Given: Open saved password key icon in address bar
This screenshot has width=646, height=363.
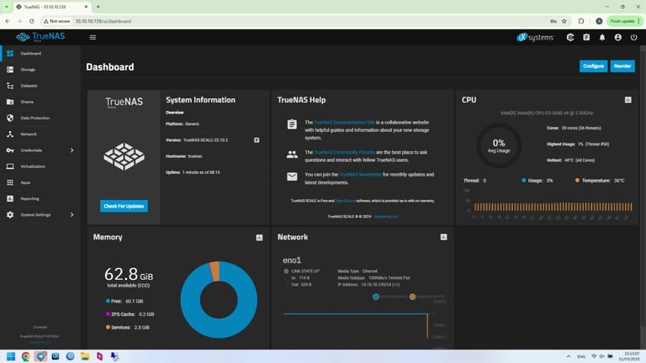Looking at the screenshot, I should (x=553, y=21).
